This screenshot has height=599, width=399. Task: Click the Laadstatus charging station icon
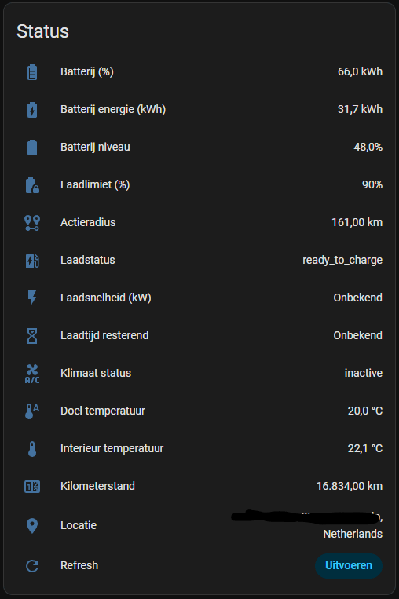[x=32, y=260]
